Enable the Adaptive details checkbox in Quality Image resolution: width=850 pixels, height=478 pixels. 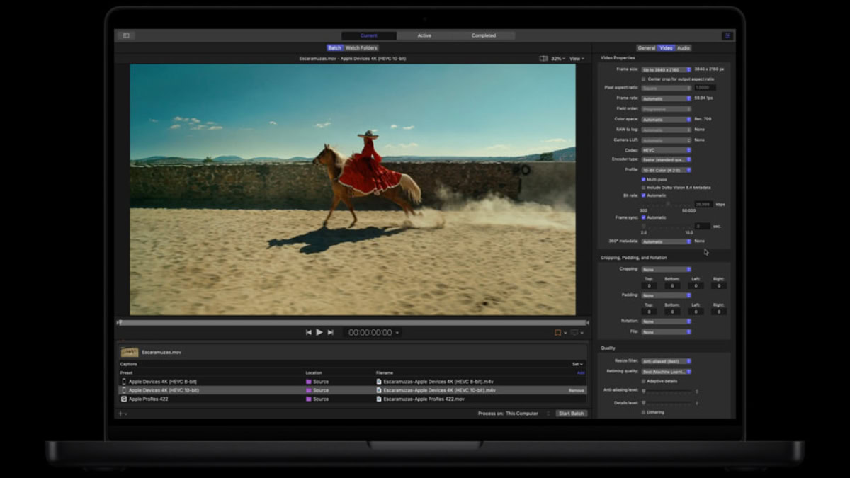[643, 380]
